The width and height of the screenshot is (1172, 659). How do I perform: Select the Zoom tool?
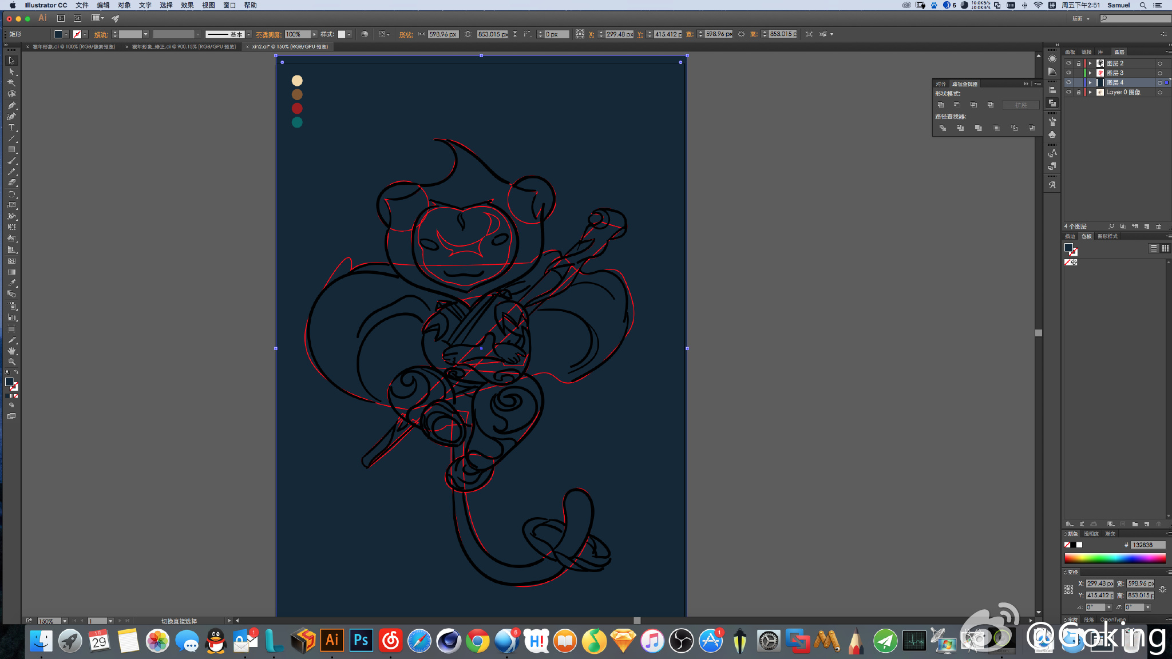11,362
